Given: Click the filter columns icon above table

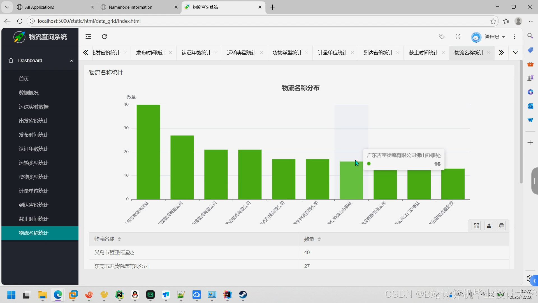Looking at the screenshot, I should click(x=476, y=226).
